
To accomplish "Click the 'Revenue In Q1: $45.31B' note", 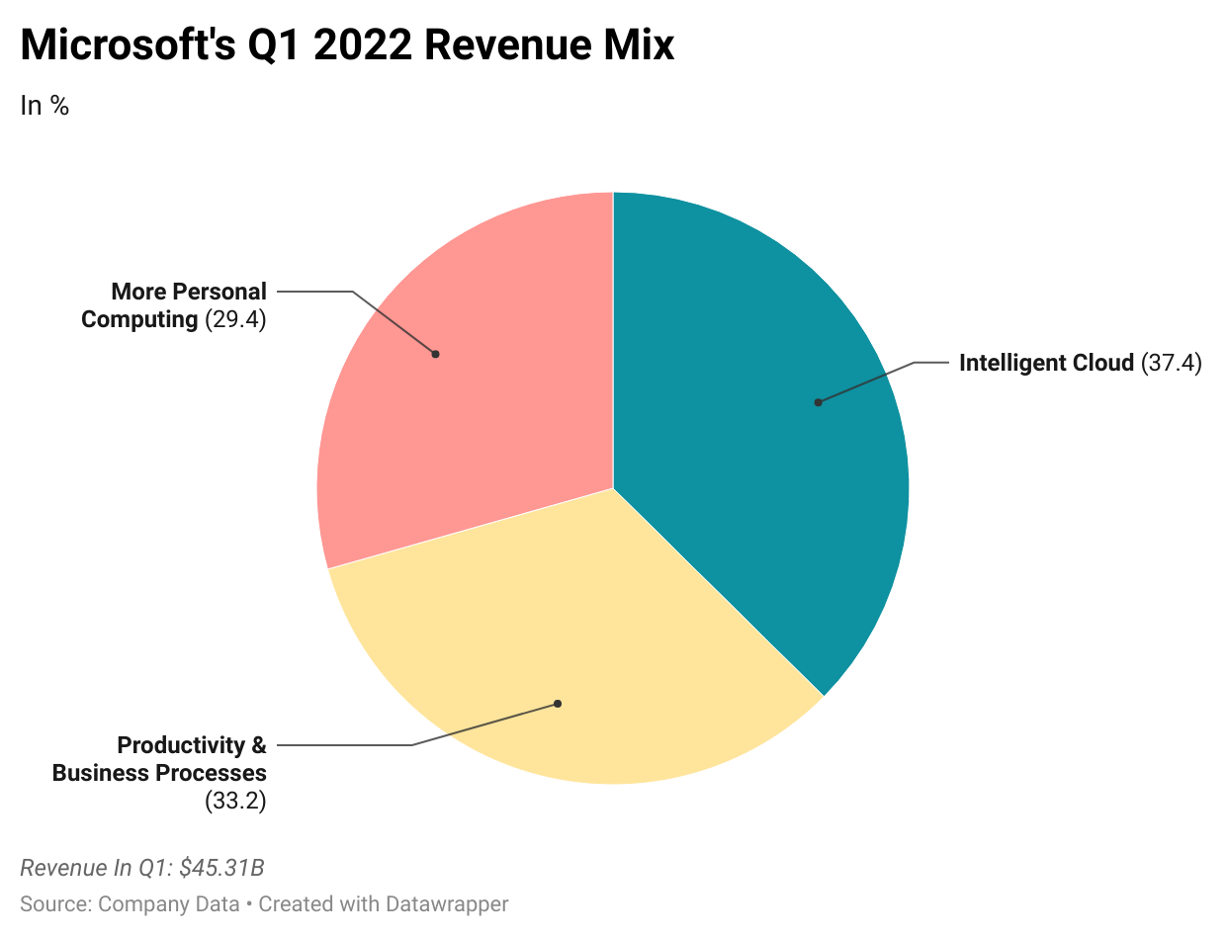I will (142, 869).
